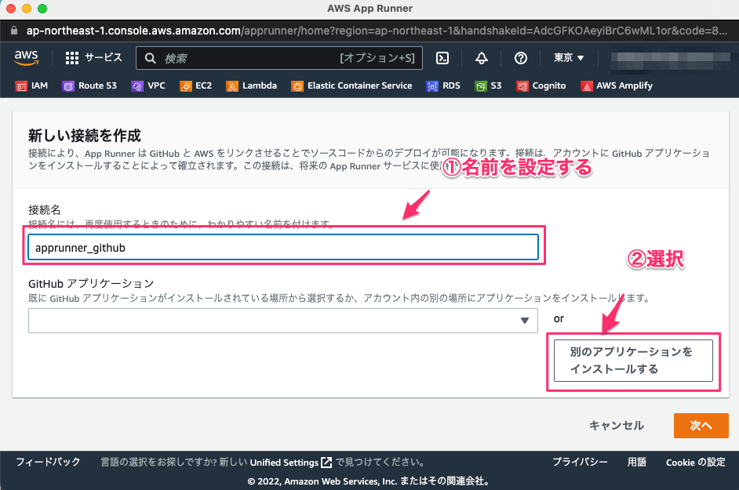Open the Unified Settings link
Screen dimensions: 739x490
coord(284,463)
